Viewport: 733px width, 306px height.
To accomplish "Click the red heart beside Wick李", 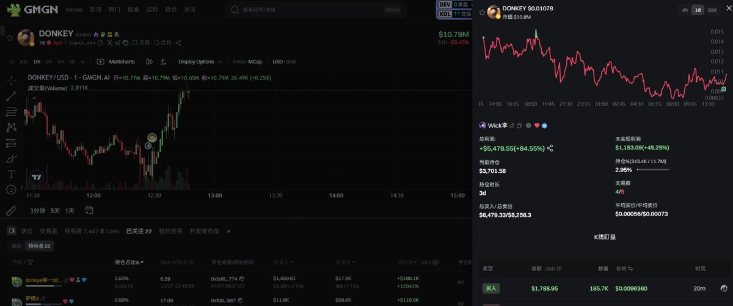I will pos(537,125).
